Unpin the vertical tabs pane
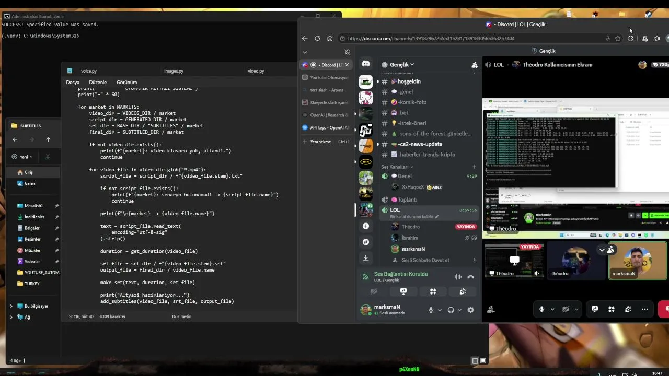The width and height of the screenshot is (669, 376). point(347,52)
